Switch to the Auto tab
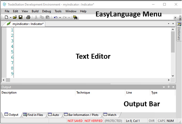This screenshot has height=124, width=182. [54, 115]
